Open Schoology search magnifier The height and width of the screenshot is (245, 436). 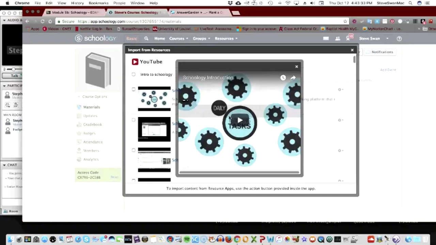click(x=146, y=38)
